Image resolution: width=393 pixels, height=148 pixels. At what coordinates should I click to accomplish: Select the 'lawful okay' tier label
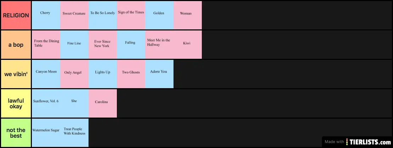coord(16,103)
